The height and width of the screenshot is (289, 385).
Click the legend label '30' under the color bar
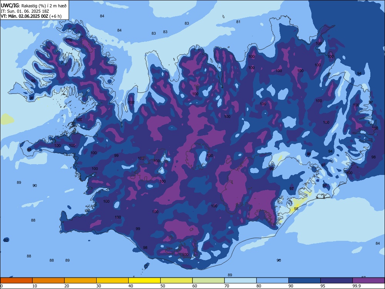click(99, 286)
